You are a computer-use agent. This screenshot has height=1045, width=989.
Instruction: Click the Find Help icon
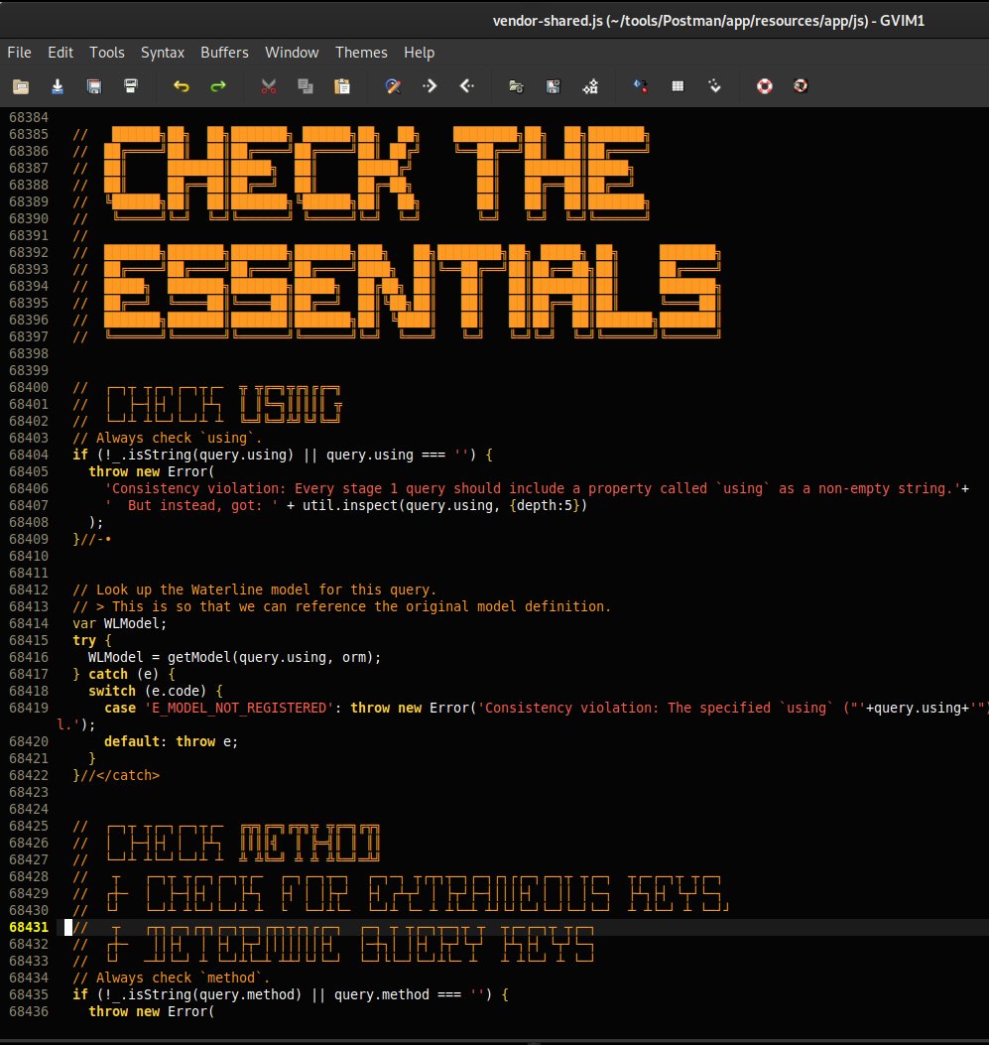click(x=801, y=86)
